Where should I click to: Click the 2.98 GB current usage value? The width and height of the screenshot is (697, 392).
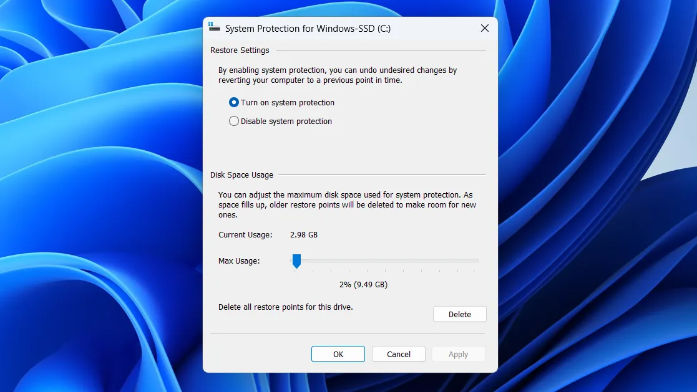tap(304, 235)
